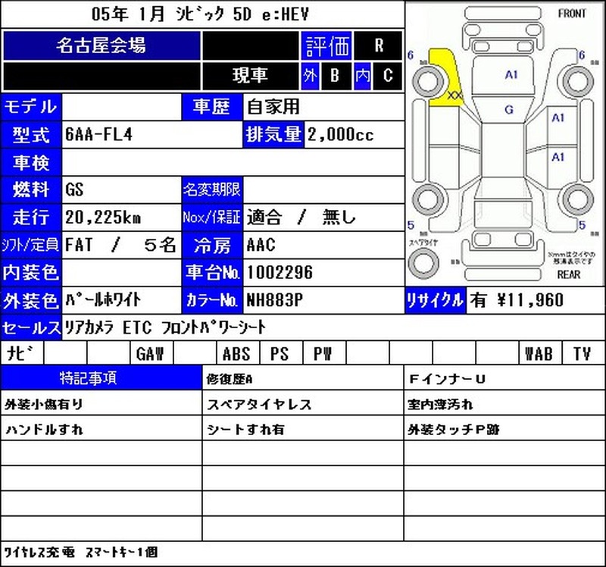Click the A1 mark on the hood

click(x=511, y=74)
